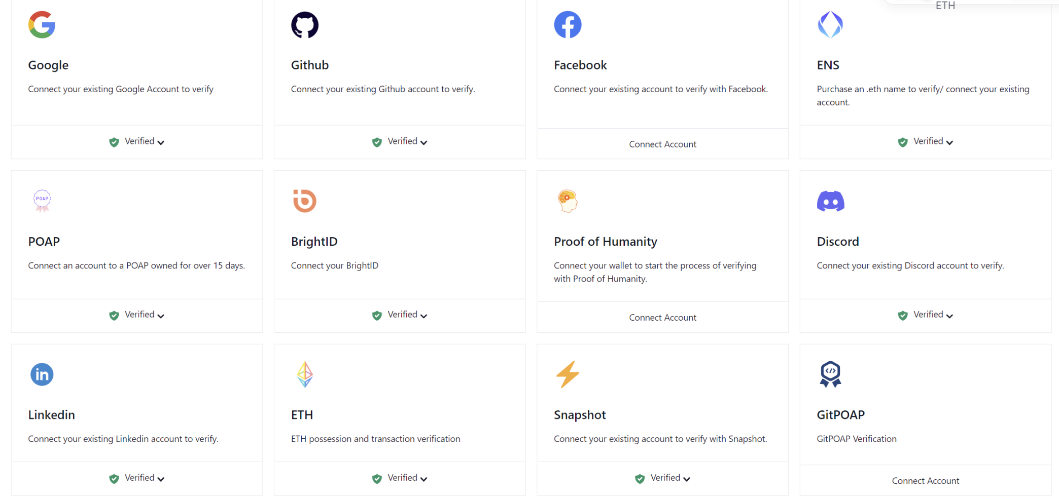Click the Facebook logo icon
Image resolution: width=1059 pixels, height=498 pixels.
(568, 25)
